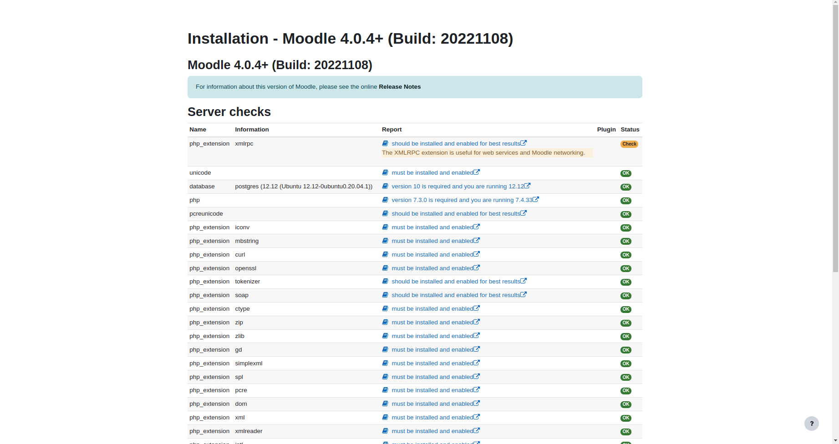This screenshot has width=839, height=444.
Task: Click the 'Name' column header
Action: pos(198,130)
